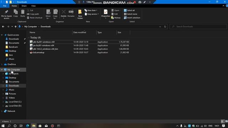Open the File tab
Image resolution: width=228 pixels, height=128 pixels.
pos(5,6)
